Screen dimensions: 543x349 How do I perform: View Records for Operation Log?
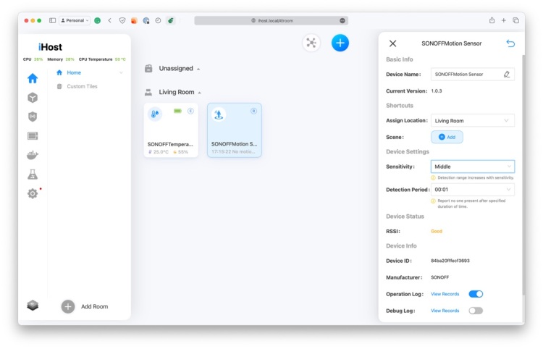(x=445, y=294)
